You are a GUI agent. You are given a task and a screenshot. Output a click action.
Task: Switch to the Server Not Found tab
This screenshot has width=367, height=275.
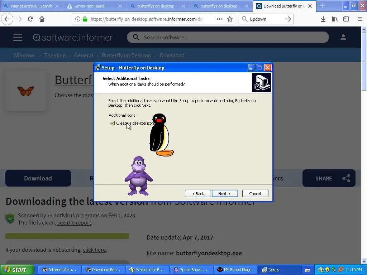[95, 6]
